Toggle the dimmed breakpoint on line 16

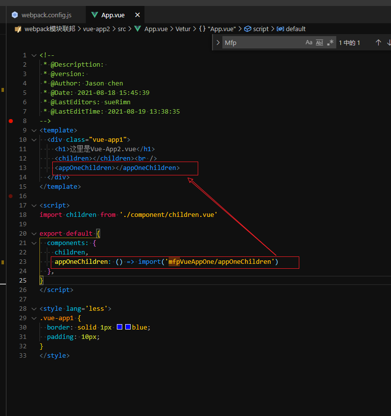(10, 196)
